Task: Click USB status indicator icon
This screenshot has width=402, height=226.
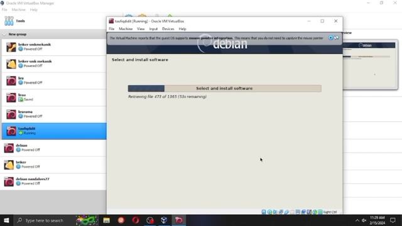Action: pyautogui.click(x=286, y=212)
